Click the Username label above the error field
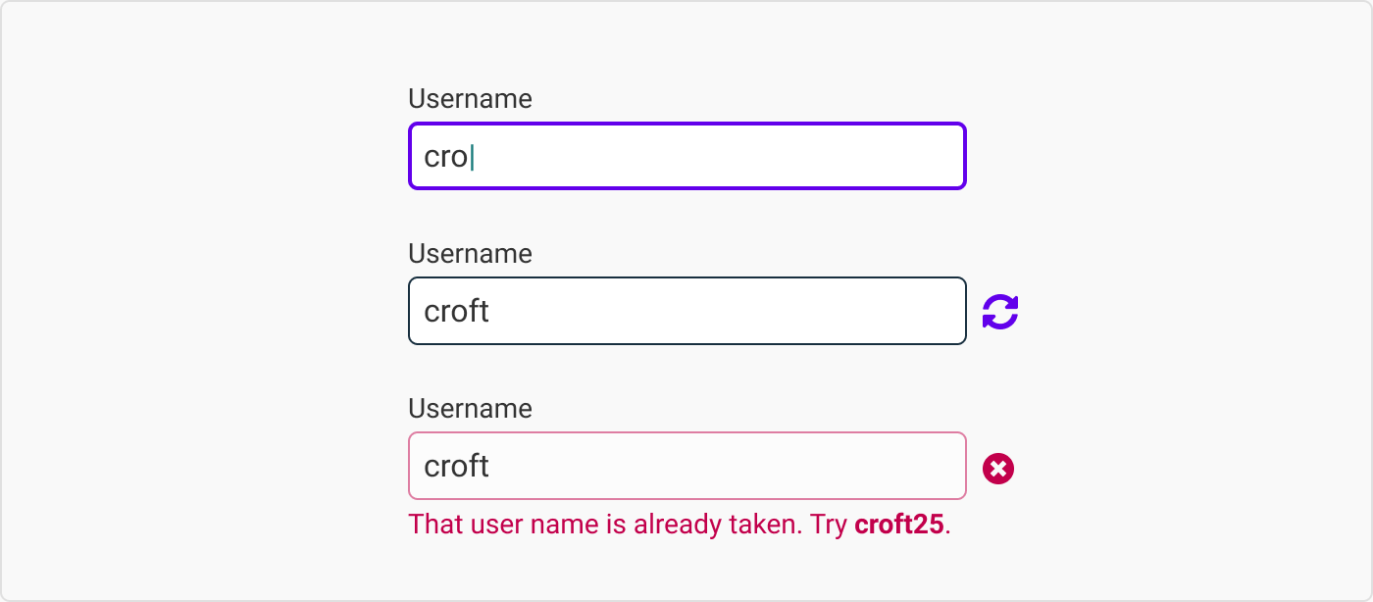This screenshot has width=1373, height=602. [x=470, y=409]
